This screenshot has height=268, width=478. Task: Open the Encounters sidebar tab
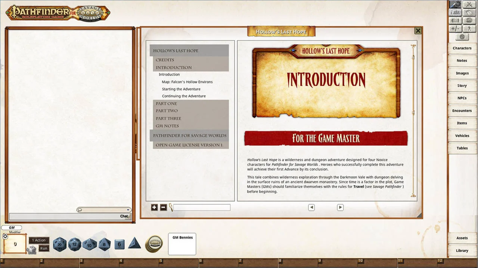point(462,111)
